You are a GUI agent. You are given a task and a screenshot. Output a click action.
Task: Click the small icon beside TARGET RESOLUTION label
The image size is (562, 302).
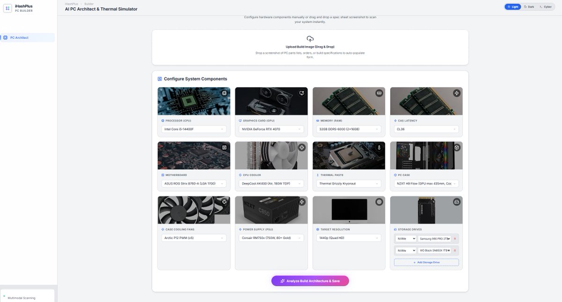point(318,230)
